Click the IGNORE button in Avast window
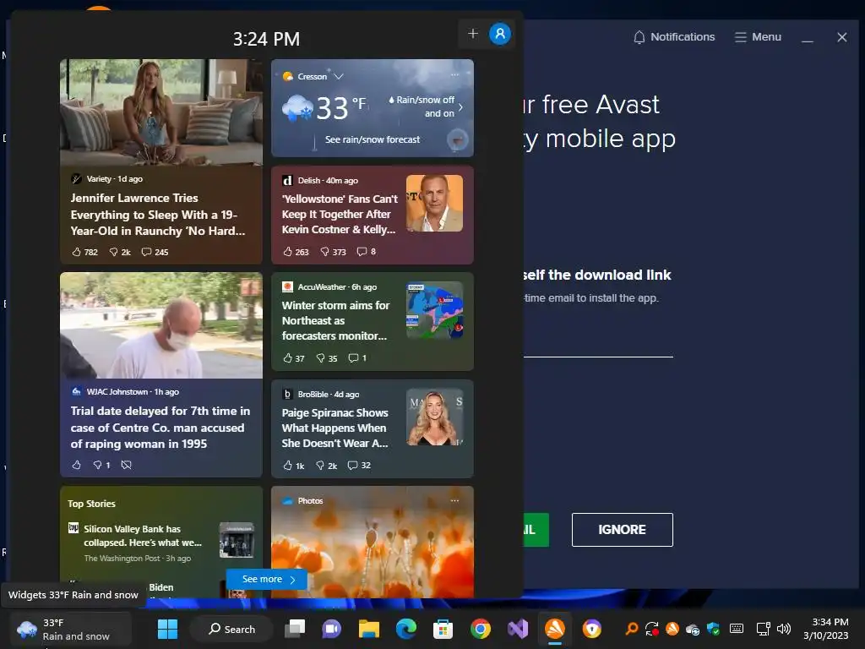 tap(623, 530)
